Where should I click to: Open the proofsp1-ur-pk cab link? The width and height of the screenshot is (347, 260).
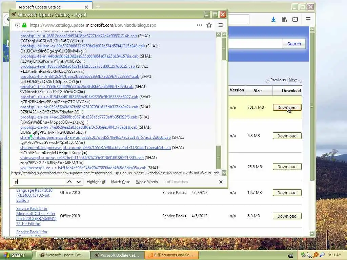coord(79,107)
